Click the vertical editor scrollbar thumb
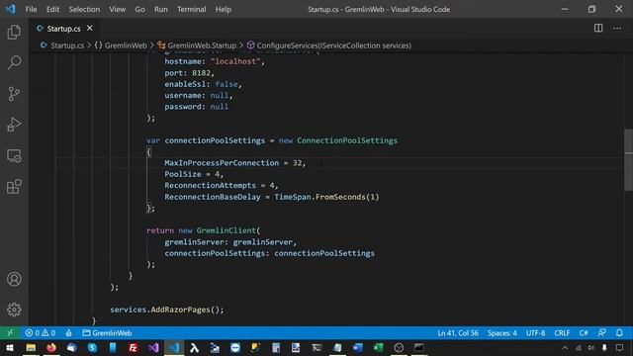This screenshot has width=633, height=356. click(628, 159)
